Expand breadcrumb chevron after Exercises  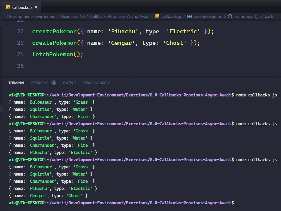[x=81, y=17]
